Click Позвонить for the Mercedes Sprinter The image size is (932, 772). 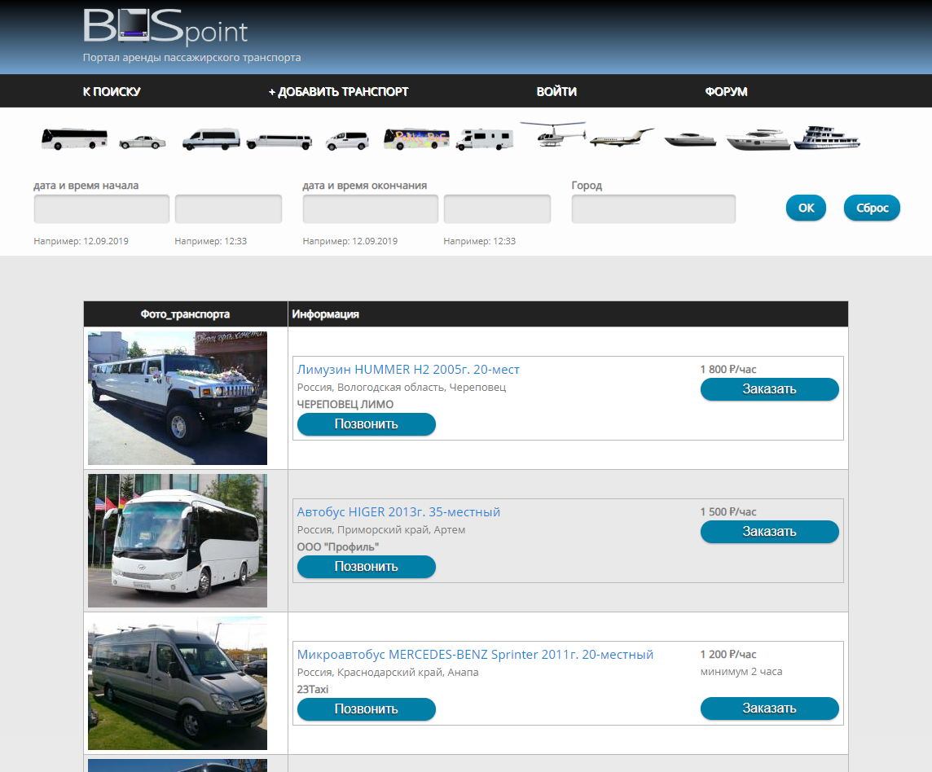point(366,709)
